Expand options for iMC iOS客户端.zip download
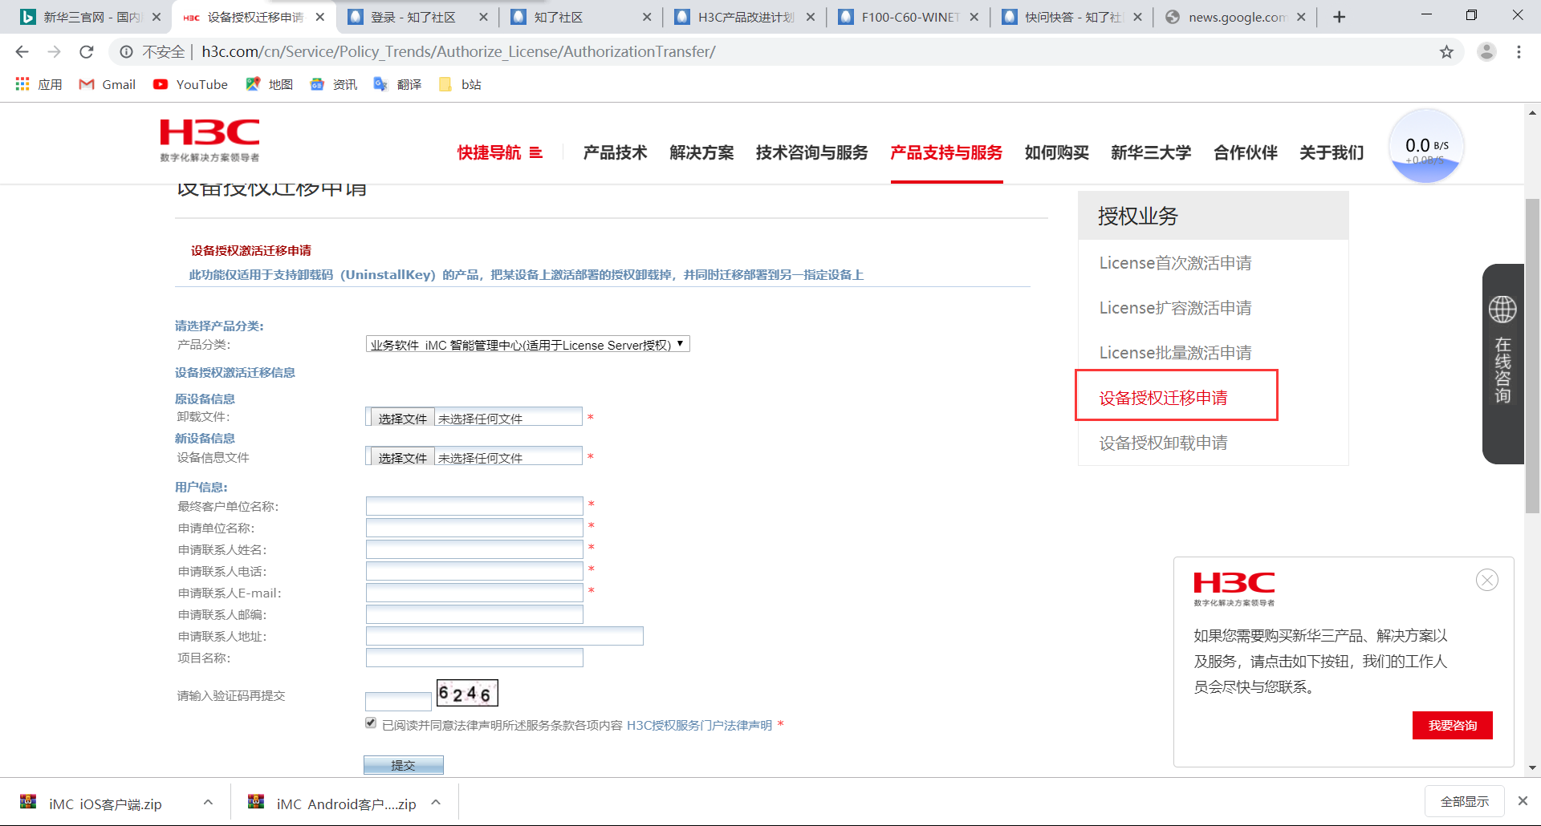1541x826 pixels. pyautogui.click(x=208, y=802)
